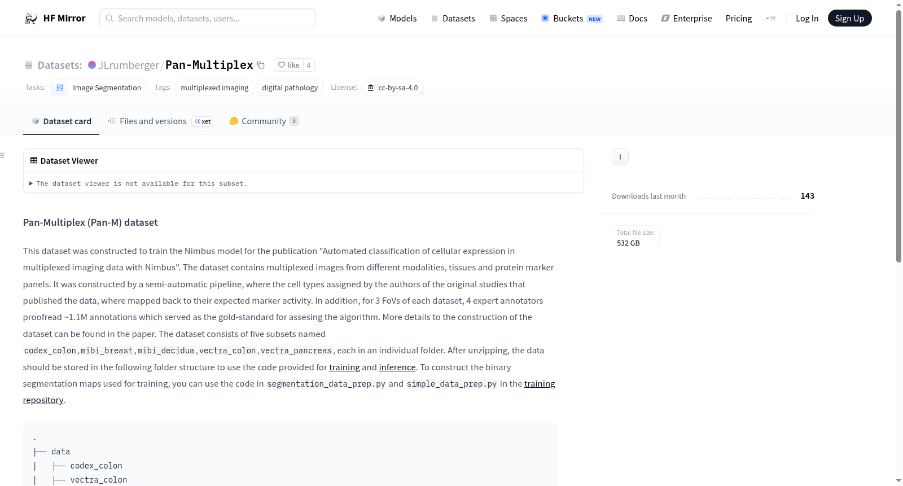Switch to the Dataset card tab
Viewport: 903px width, 486px height.
click(62, 121)
